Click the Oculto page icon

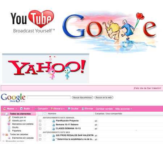pyautogui.click(x=9, y=127)
